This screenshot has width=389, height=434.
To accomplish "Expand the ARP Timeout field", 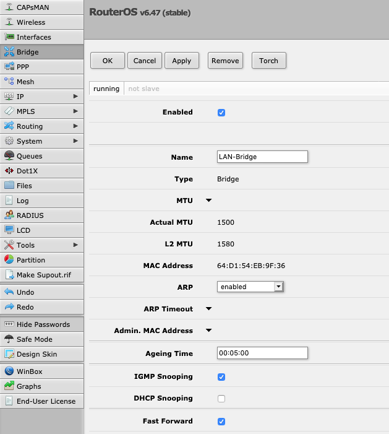I will tap(209, 308).
